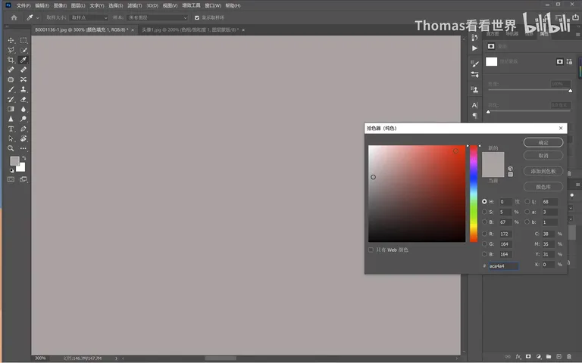Select the Lab L radio button
Viewport: 582px width, 363px height.
coord(527,201)
